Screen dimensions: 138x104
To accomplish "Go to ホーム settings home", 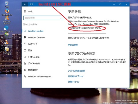I will click(x=30, y=12).
